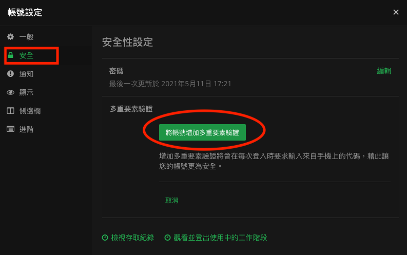The height and width of the screenshot is (255, 407).
Task: Click 編輯 next to the password
Action: pyautogui.click(x=384, y=71)
